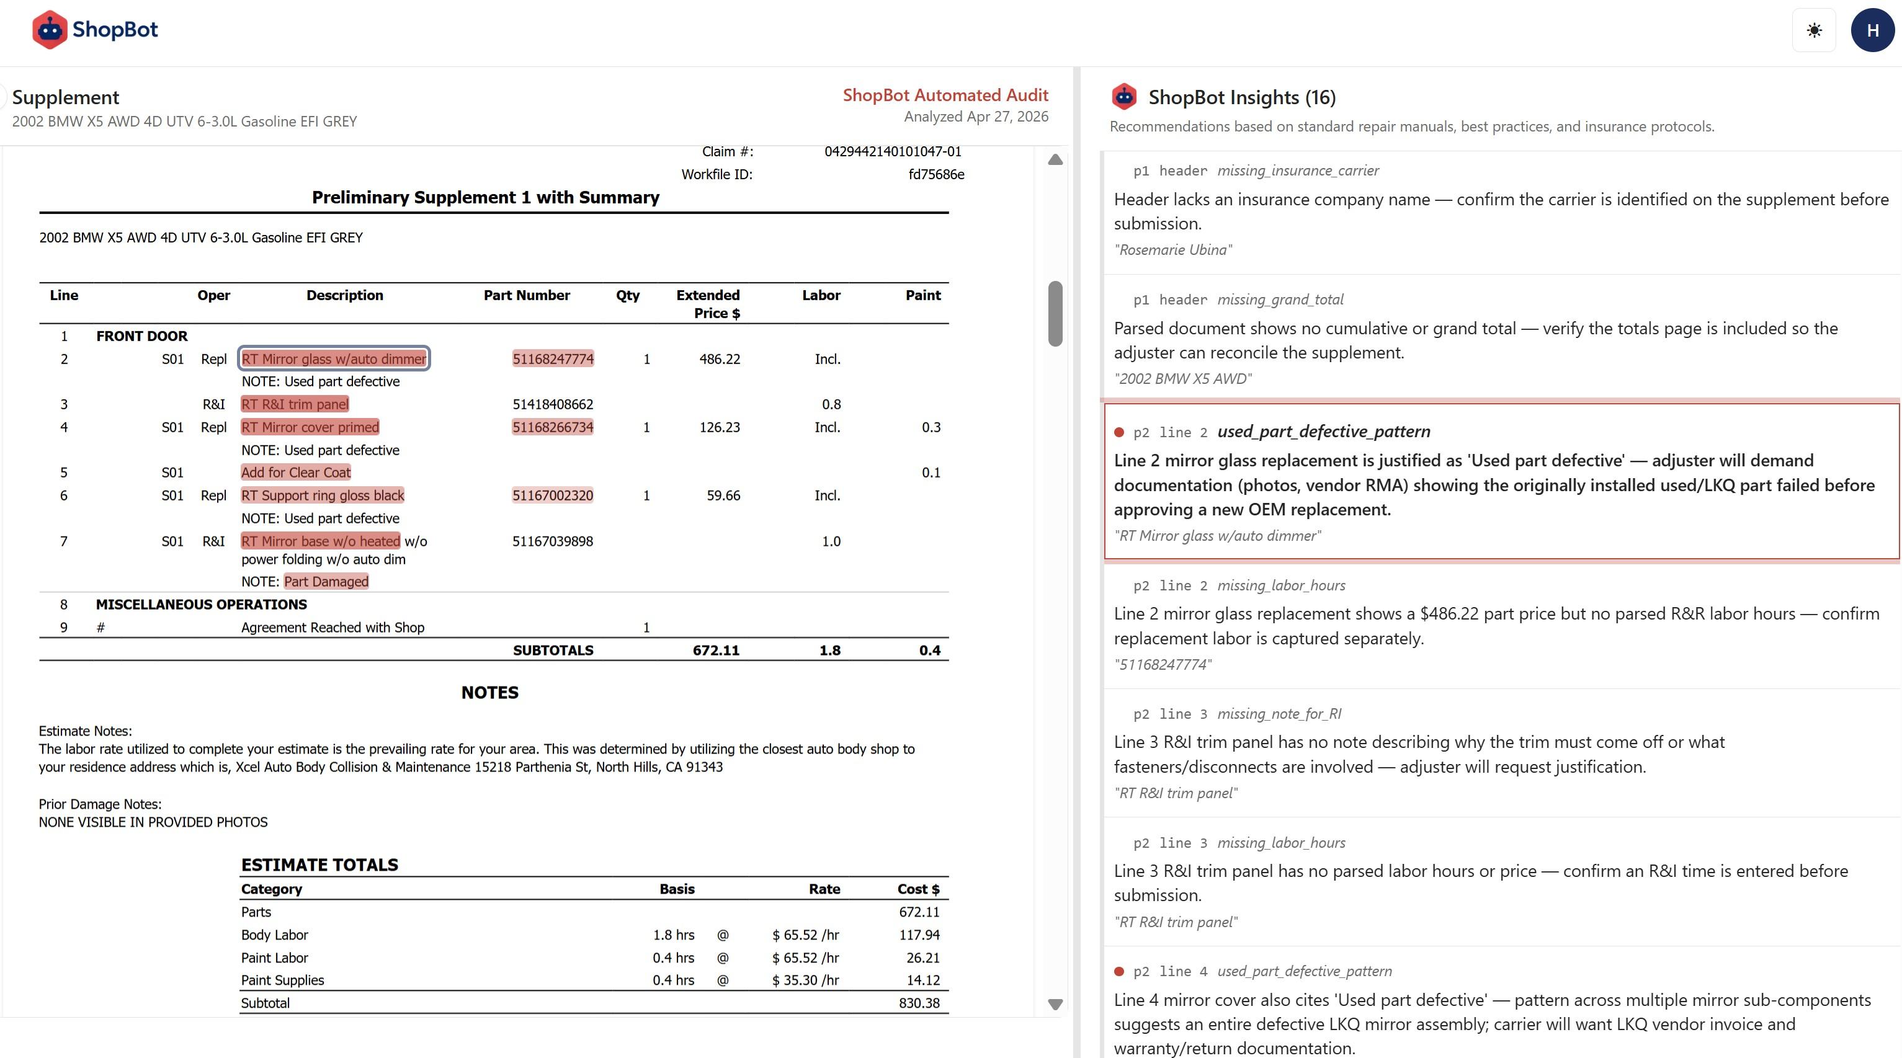
Task: Click highlighted 'RT Support ring gloss black'
Action: point(323,496)
